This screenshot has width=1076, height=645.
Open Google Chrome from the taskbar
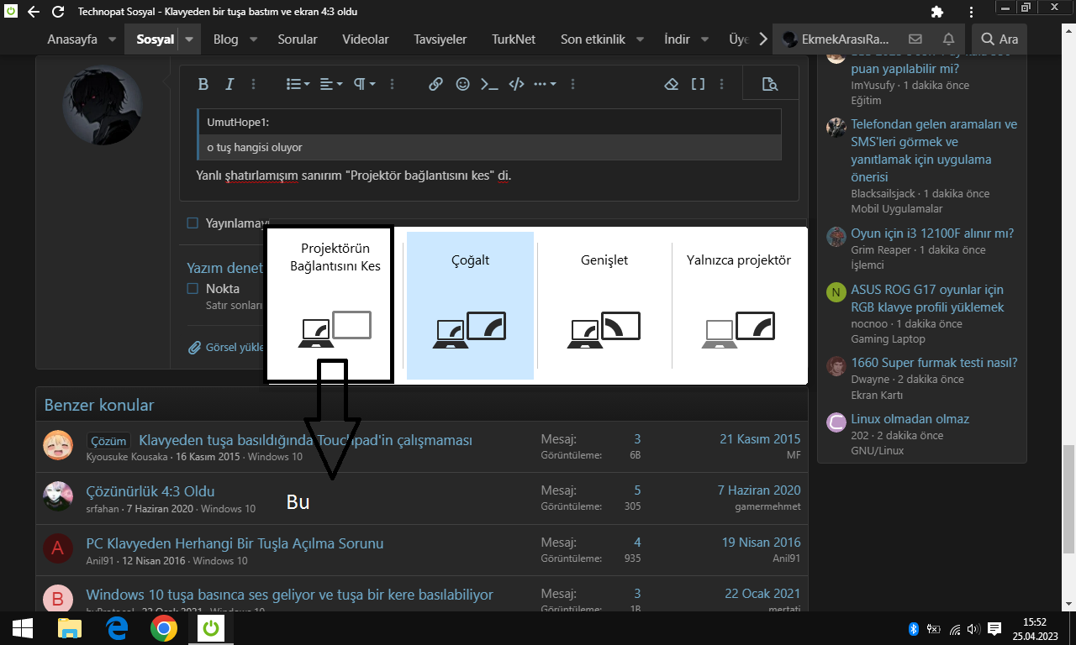pyautogui.click(x=163, y=628)
